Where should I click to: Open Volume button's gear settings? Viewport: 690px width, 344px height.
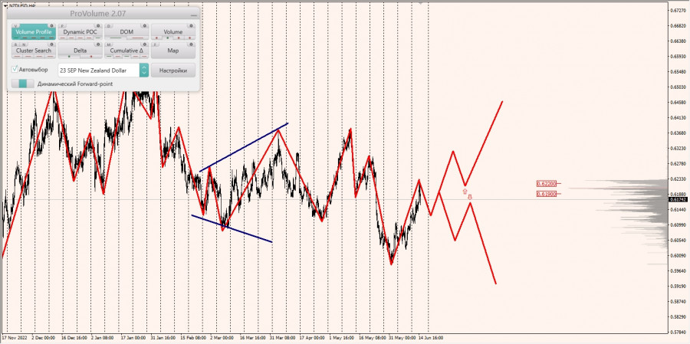191,26
